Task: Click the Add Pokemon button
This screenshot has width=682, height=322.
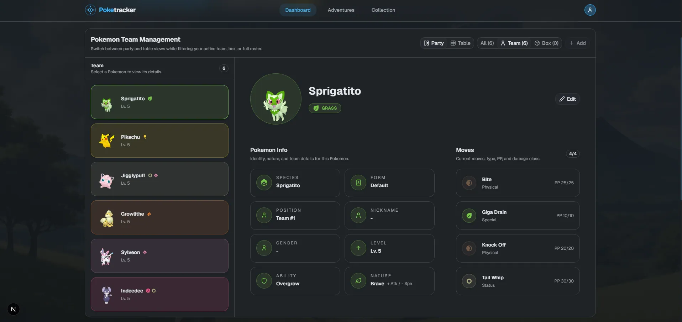Action: coord(577,43)
